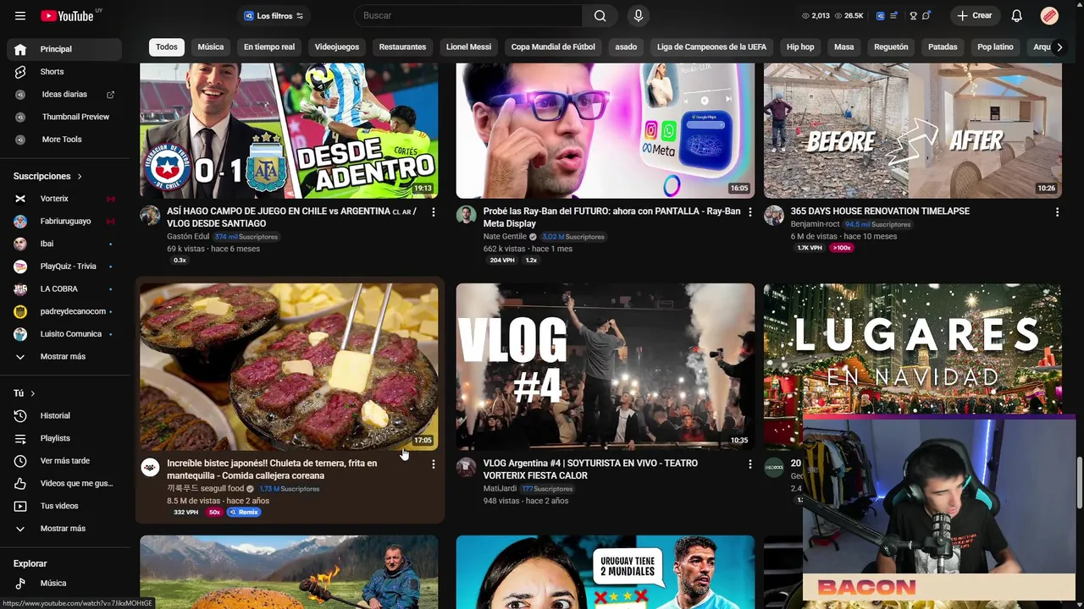This screenshot has height=609, width=1084.
Task: Start voice search with microphone
Action: pyautogui.click(x=639, y=15)
